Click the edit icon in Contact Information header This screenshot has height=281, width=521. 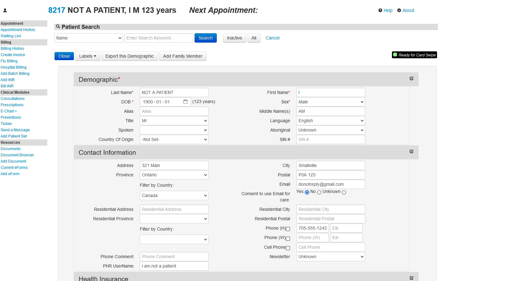click(x=411, y=152)
